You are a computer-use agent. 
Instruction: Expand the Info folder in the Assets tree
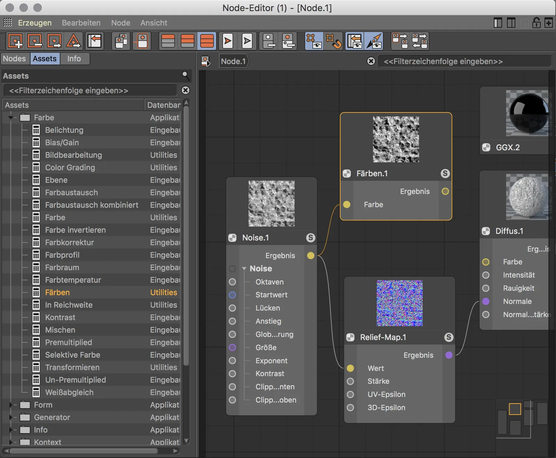tap(11, 430)
